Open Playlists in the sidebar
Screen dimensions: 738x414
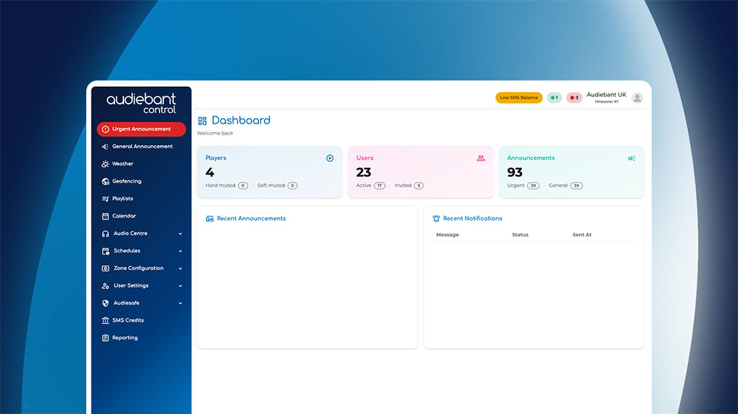coord(123,199)
